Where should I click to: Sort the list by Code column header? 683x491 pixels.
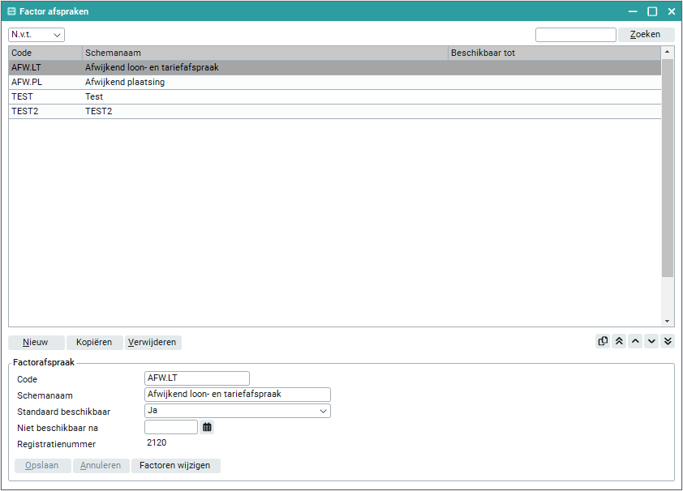click(45, 53)
